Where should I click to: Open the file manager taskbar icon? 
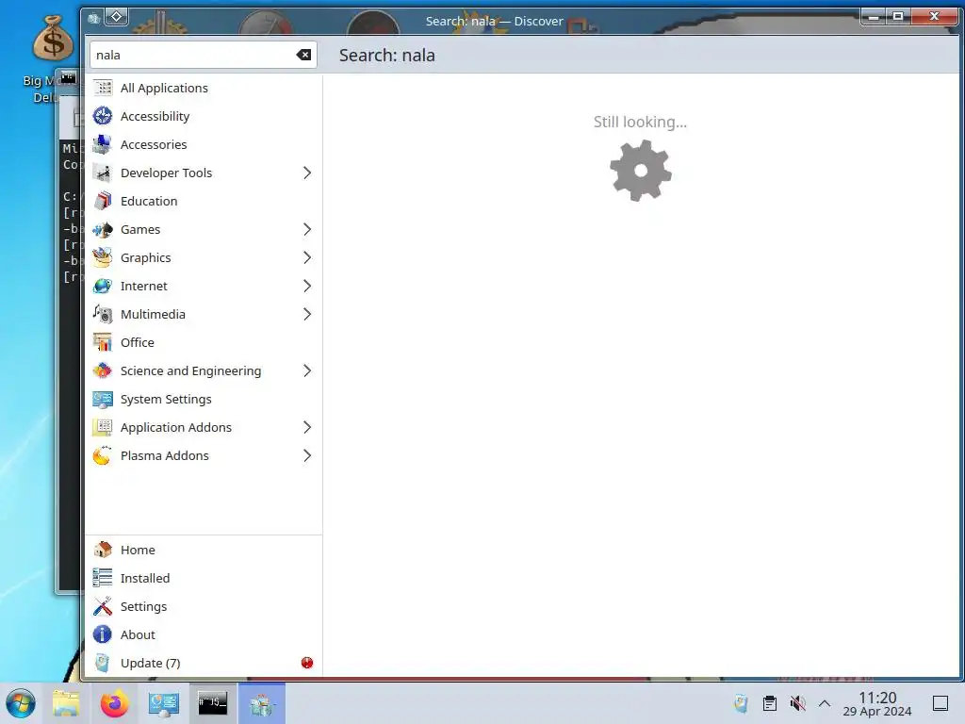pyautogui.click(x=66, y=703)
